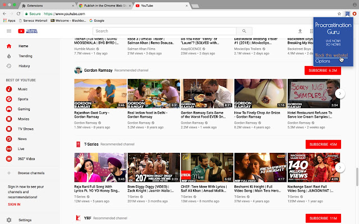Click the SIGN IN link

pyautogui.click(x=14, y=204)
